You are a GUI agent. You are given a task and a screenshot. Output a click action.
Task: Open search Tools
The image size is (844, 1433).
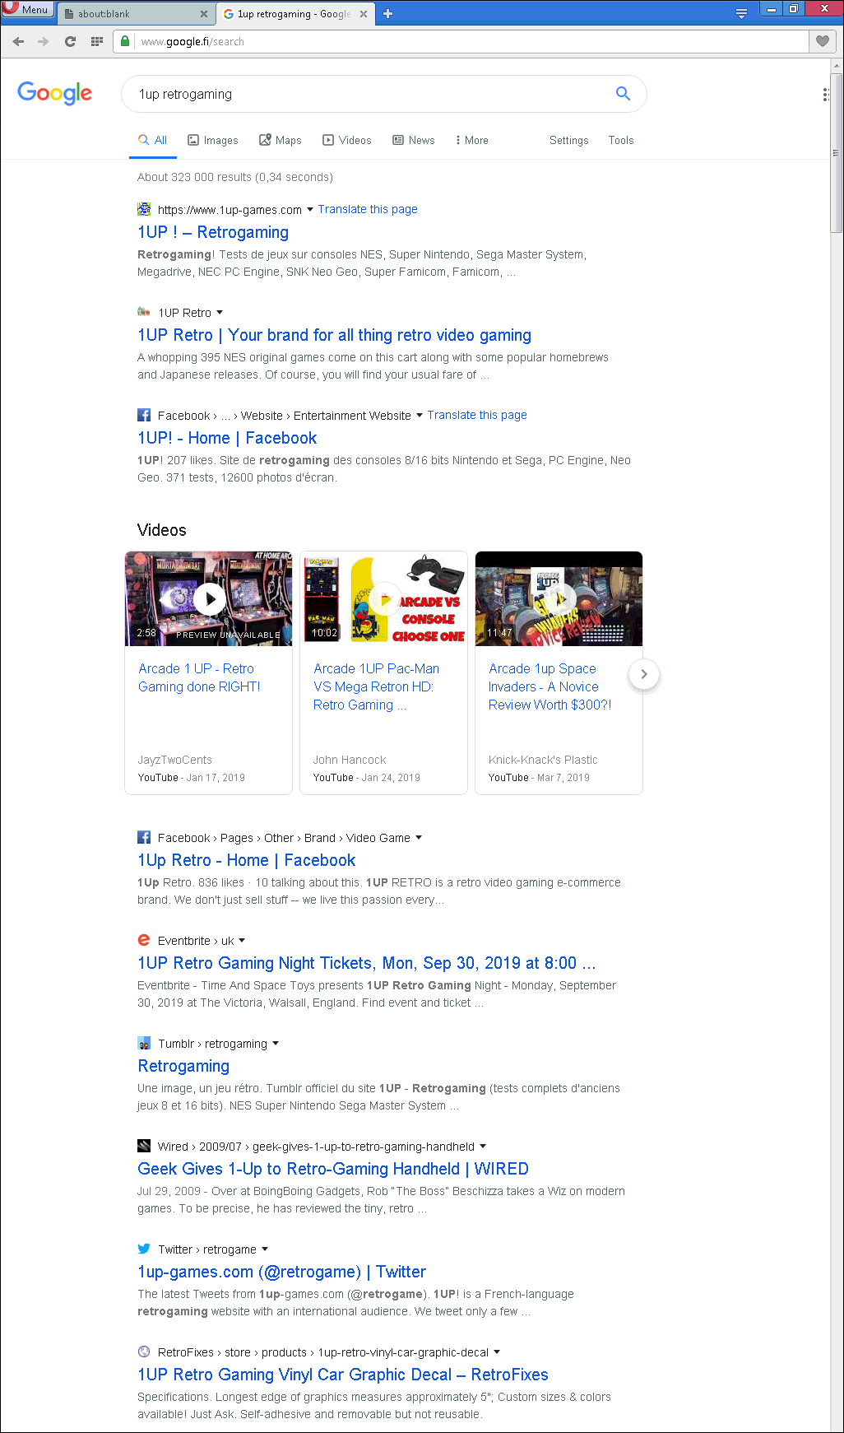[x=621, y=141]
